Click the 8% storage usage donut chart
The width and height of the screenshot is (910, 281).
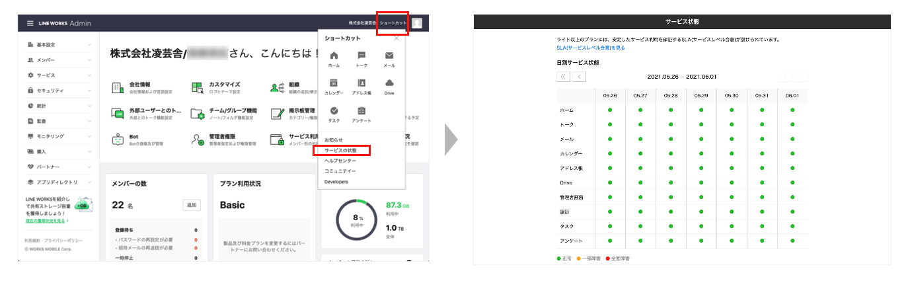[x=356, y=219]
